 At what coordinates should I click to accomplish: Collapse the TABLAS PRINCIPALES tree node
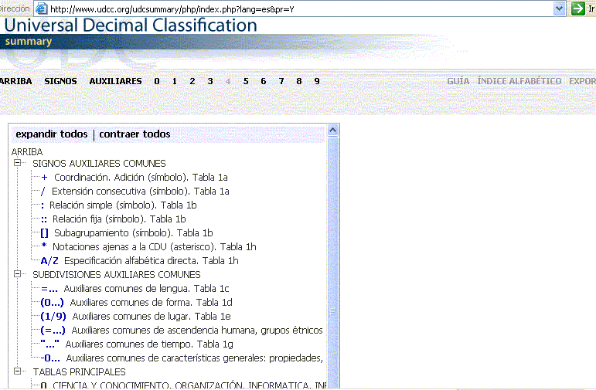(16, 371)
